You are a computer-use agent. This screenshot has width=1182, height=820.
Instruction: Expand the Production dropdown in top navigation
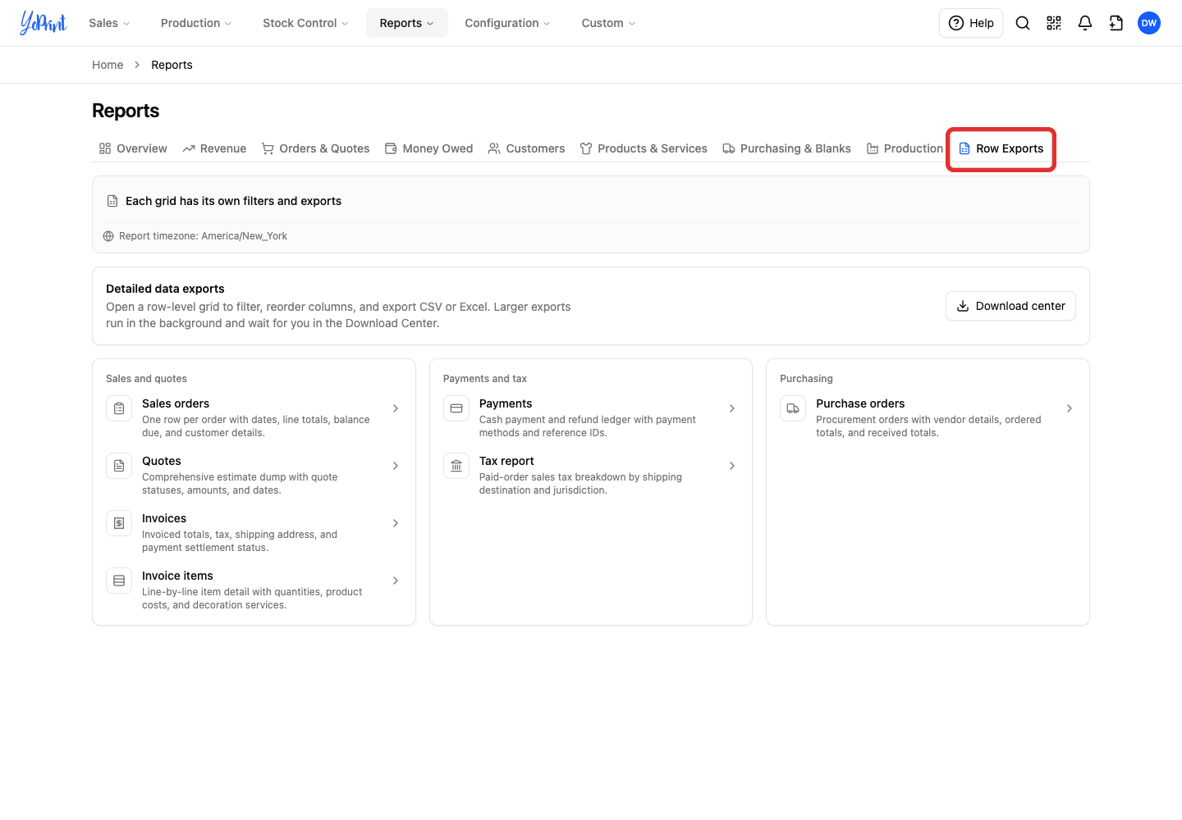point(196,23)
